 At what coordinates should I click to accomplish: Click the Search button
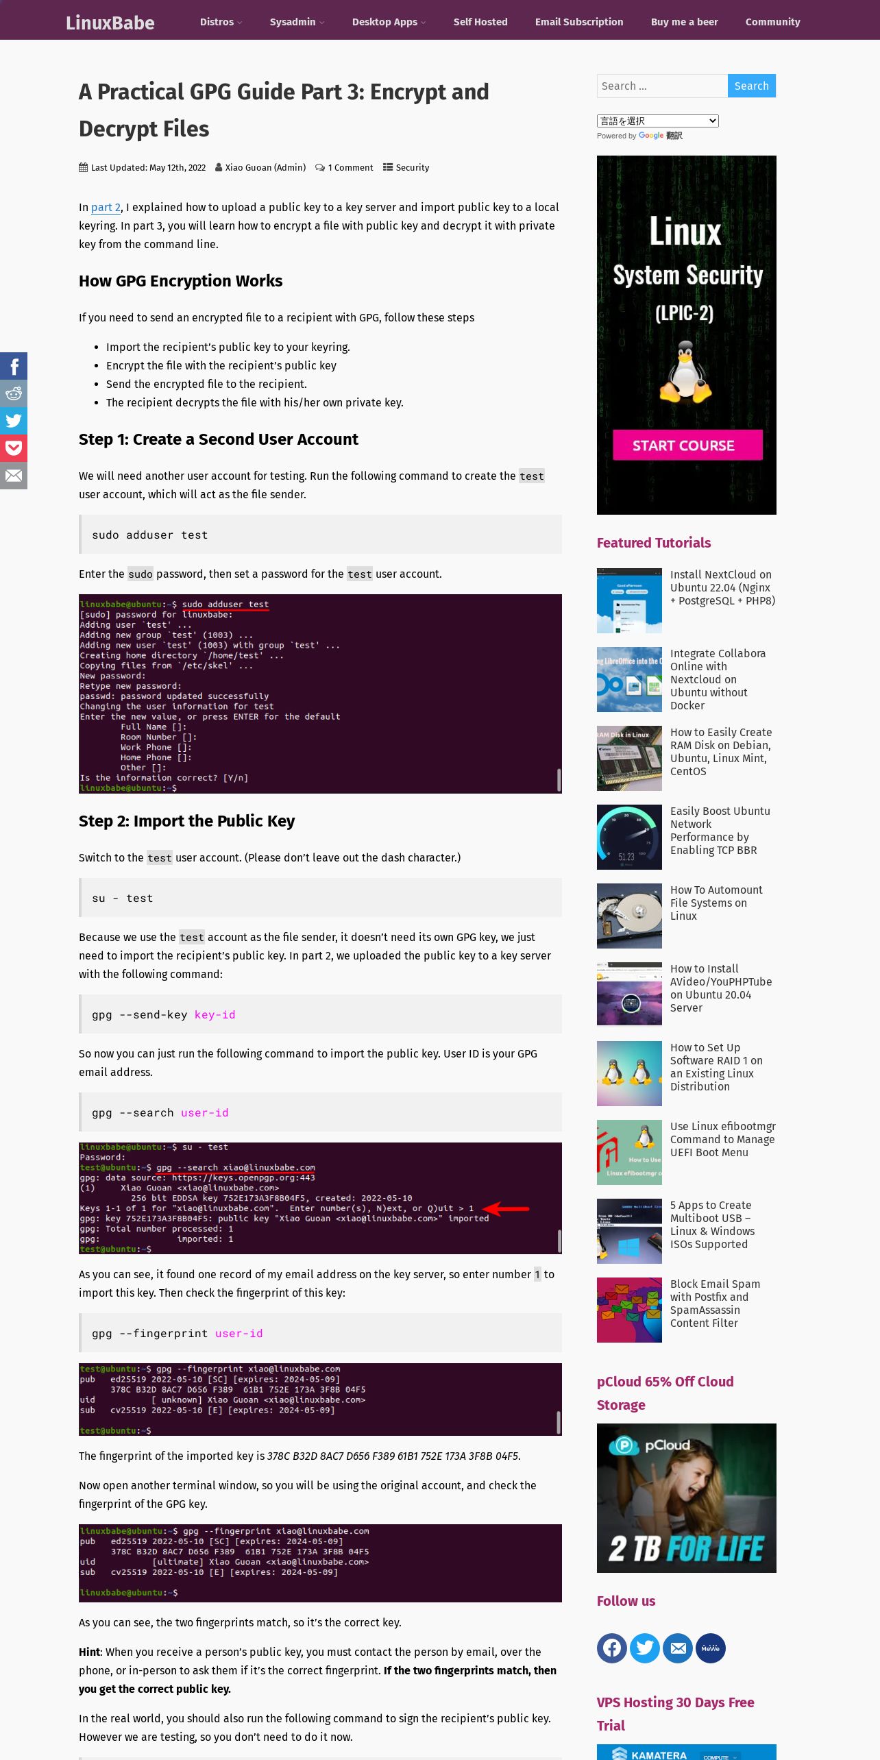click(x=752, y=86)
